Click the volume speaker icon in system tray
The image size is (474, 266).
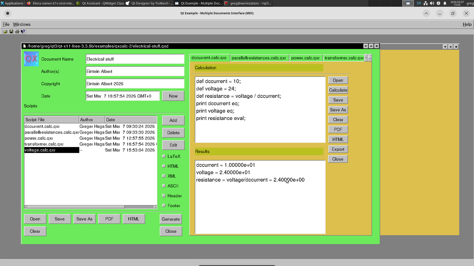[x=432, y=3]
